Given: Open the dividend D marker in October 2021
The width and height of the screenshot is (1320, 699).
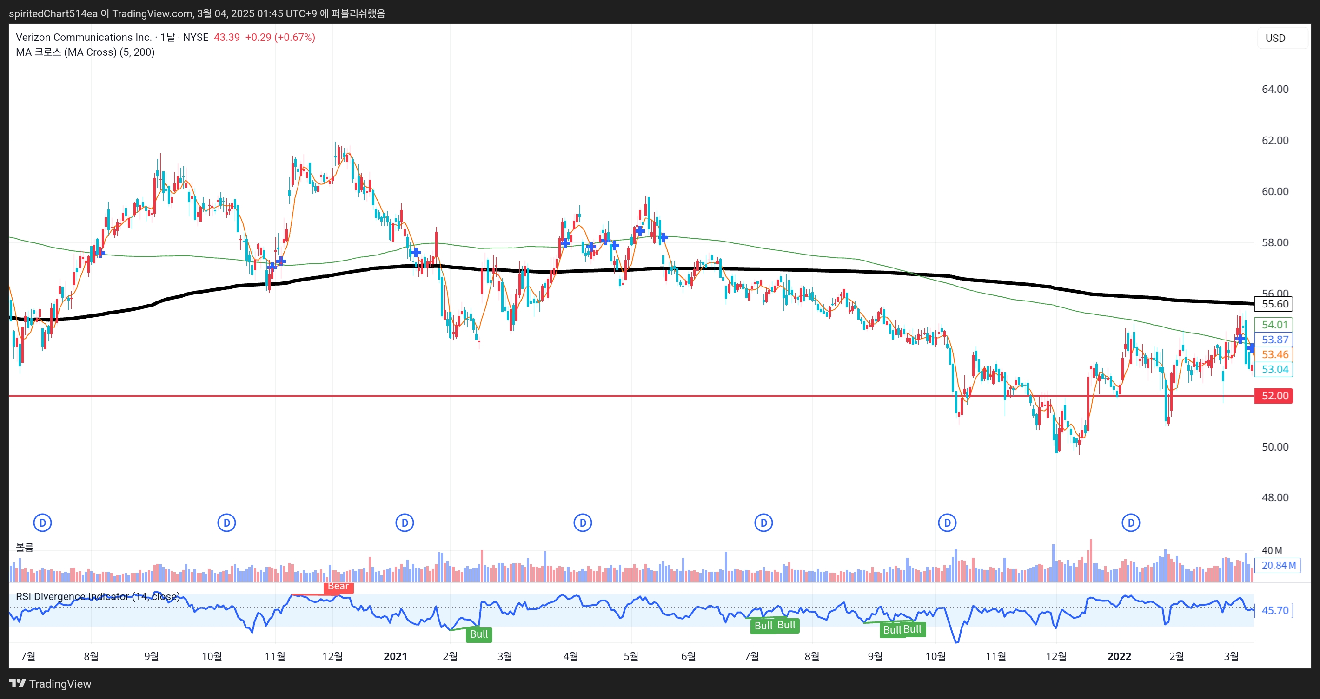Looking at the screenshot, I should coord(948,523).
